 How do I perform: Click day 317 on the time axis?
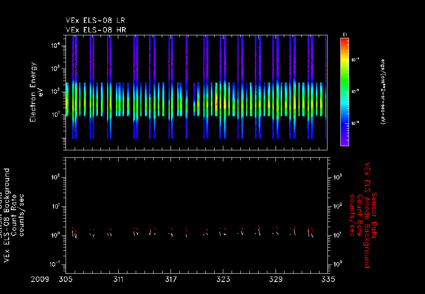coord(171,279)
